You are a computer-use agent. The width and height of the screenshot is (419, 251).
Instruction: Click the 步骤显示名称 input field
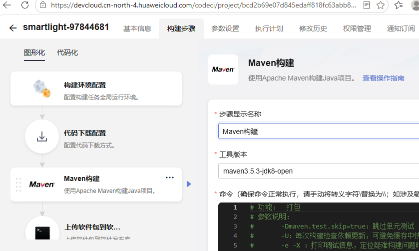(319, 131)
